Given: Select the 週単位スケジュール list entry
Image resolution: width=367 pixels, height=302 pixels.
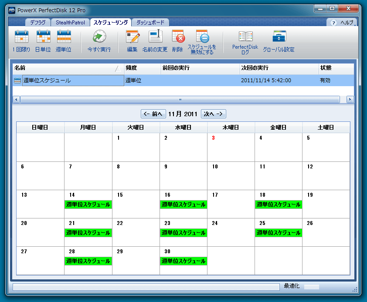Looking at the screenshot, I should (73, 81).
